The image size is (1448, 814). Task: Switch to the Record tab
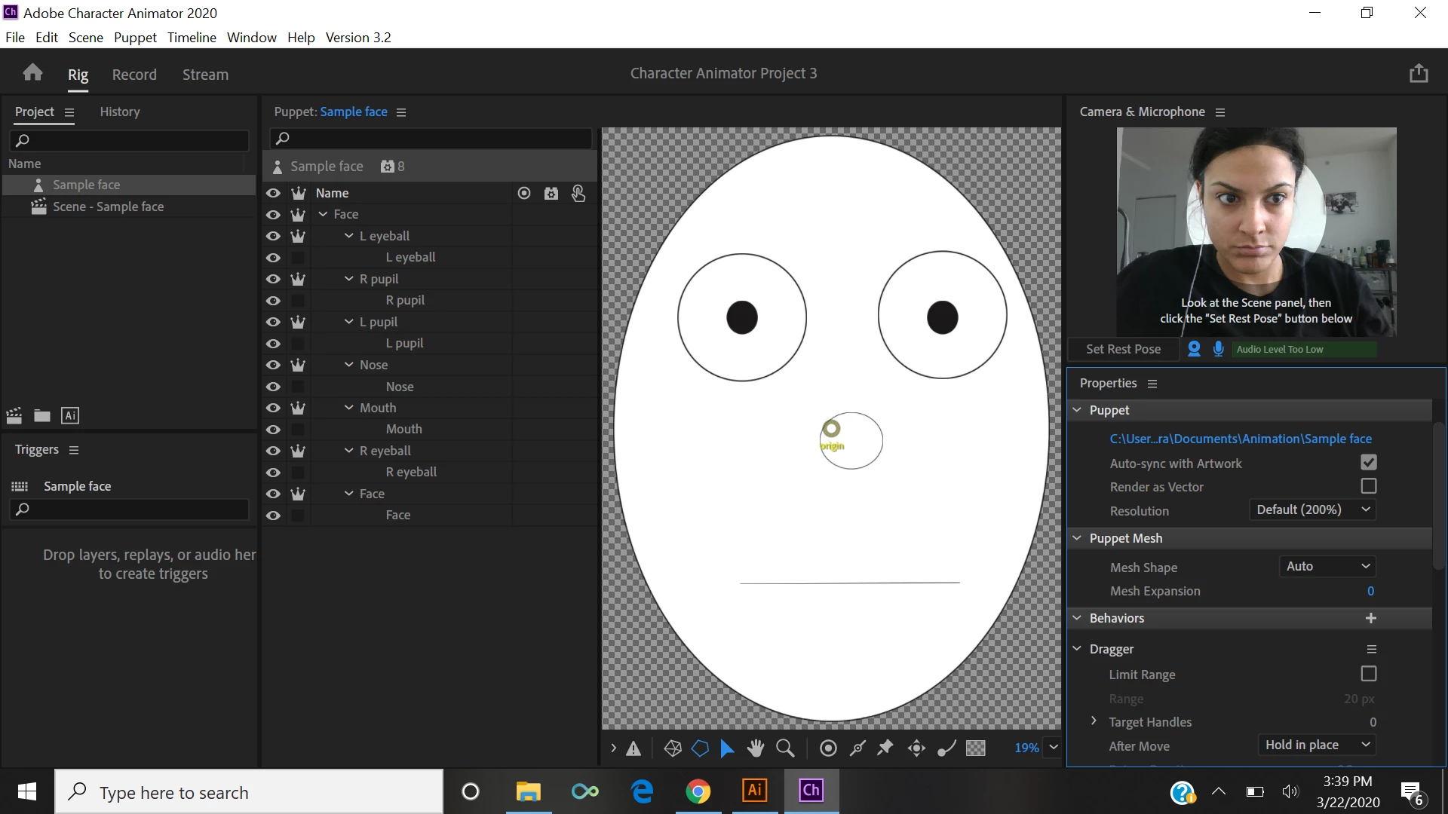click(134, 75)
